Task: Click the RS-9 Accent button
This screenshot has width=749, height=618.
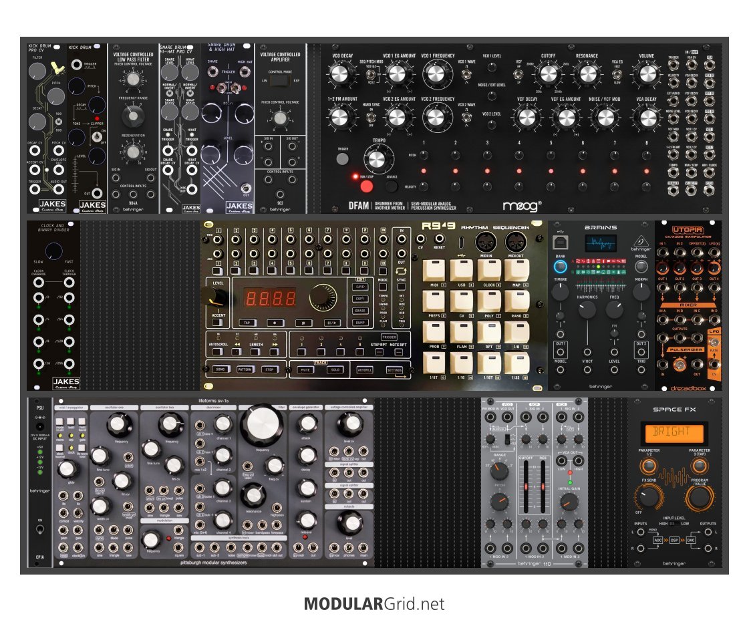Action: (x=217, y=323)
